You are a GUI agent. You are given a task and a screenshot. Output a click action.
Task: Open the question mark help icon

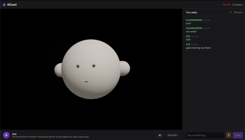tap(230, 13)
